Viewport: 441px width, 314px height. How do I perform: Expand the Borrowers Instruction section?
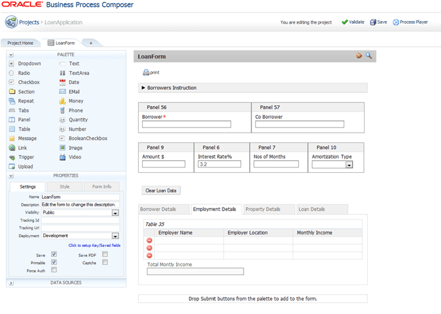tap(145, 87)
